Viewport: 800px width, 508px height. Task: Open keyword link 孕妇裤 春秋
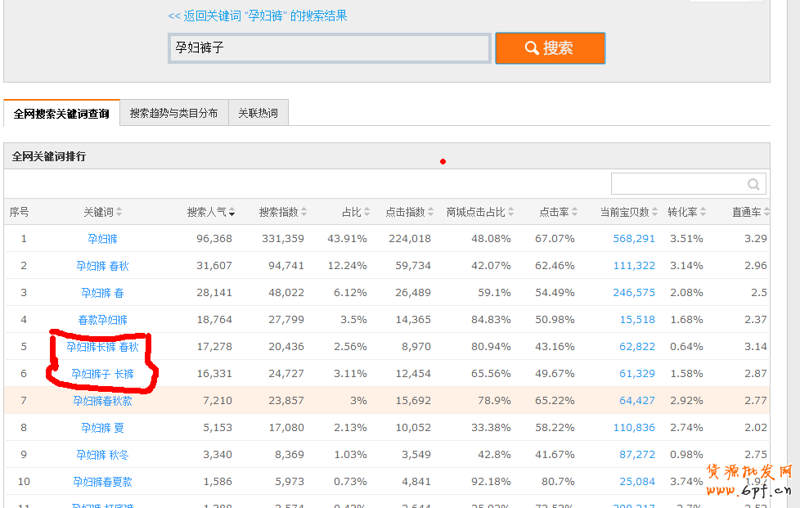click(x=102, y=266)
